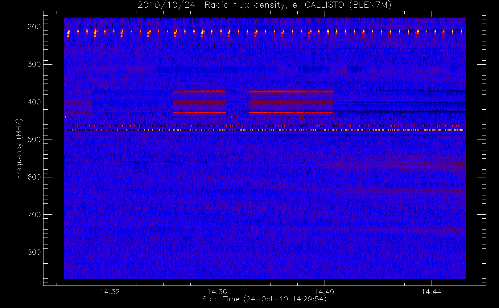
Task: Click the 200 frequency tick label
Action: pyautogui.click(x=34, y=27)
